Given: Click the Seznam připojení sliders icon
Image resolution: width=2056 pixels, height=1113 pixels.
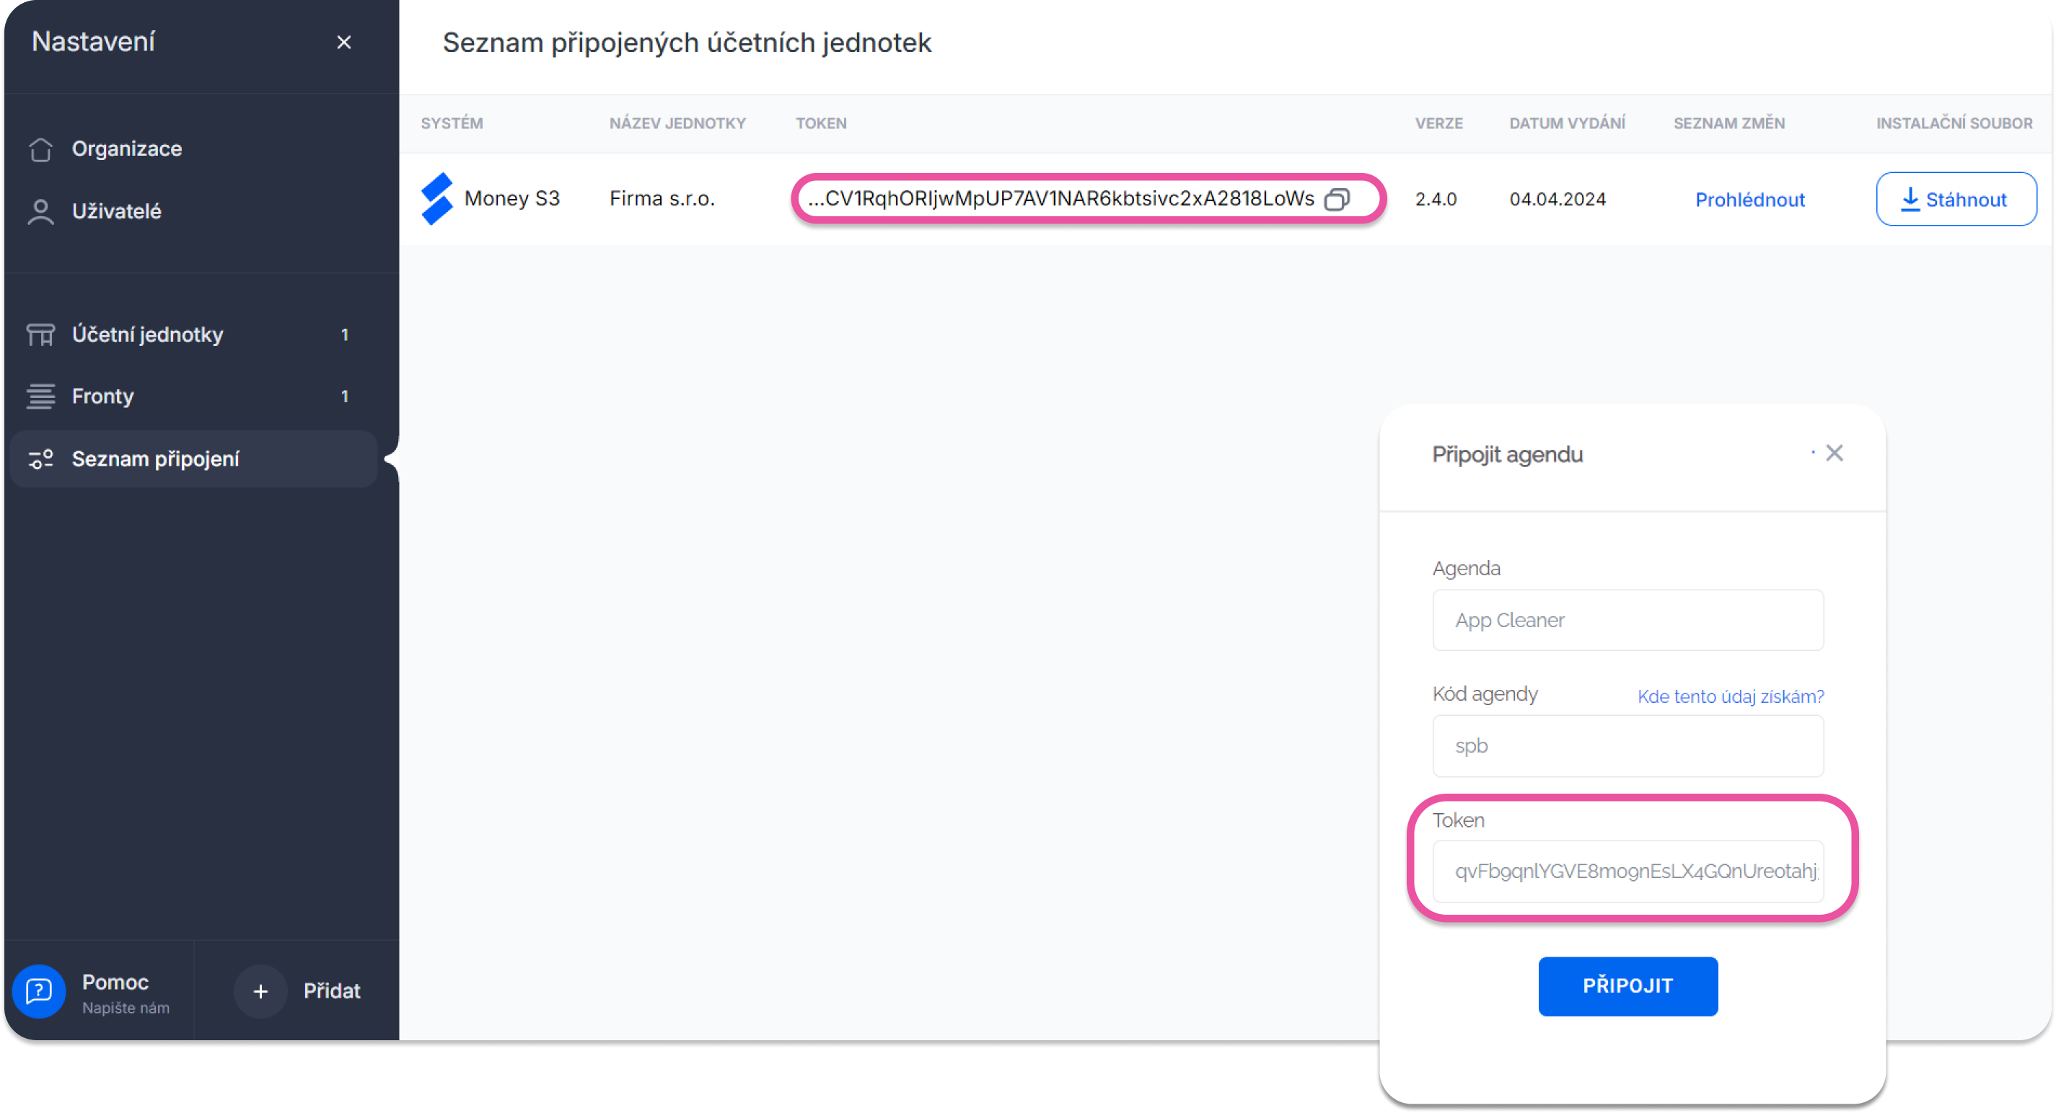Looking at the screenshot, I should point(40,459).
